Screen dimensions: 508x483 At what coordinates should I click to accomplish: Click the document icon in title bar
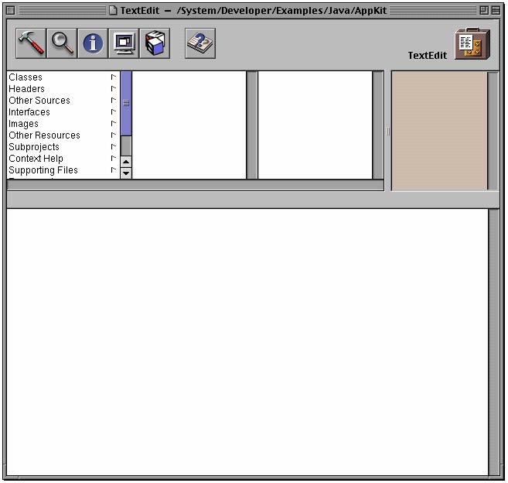tap(113, 10)
